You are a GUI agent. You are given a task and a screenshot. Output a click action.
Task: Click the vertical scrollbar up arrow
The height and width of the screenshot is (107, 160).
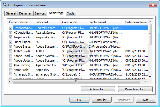(150, 21)
